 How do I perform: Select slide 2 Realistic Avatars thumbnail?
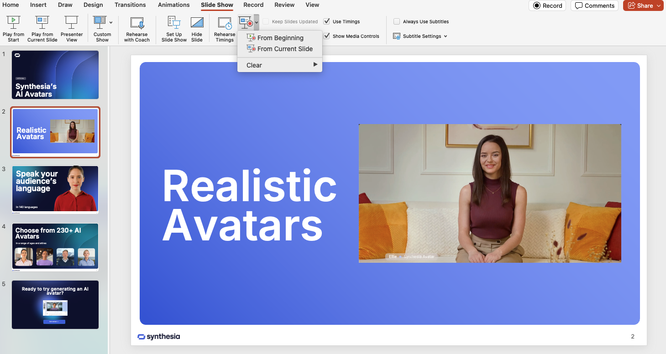[x=55, y=132]
